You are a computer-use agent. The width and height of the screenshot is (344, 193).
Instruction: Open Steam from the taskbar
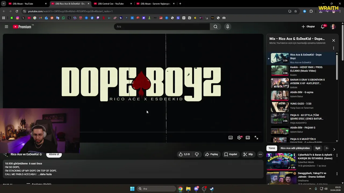click(212, 189)
